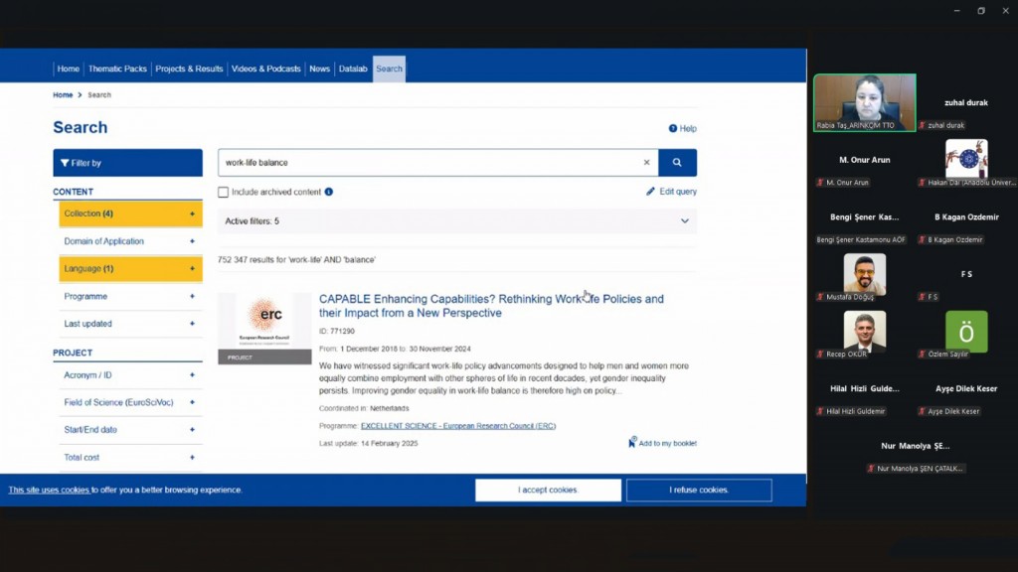The width and height of the screenshot is (1018, 572).
Task: Click I refuse cookies button
Action: click(699, 490)
